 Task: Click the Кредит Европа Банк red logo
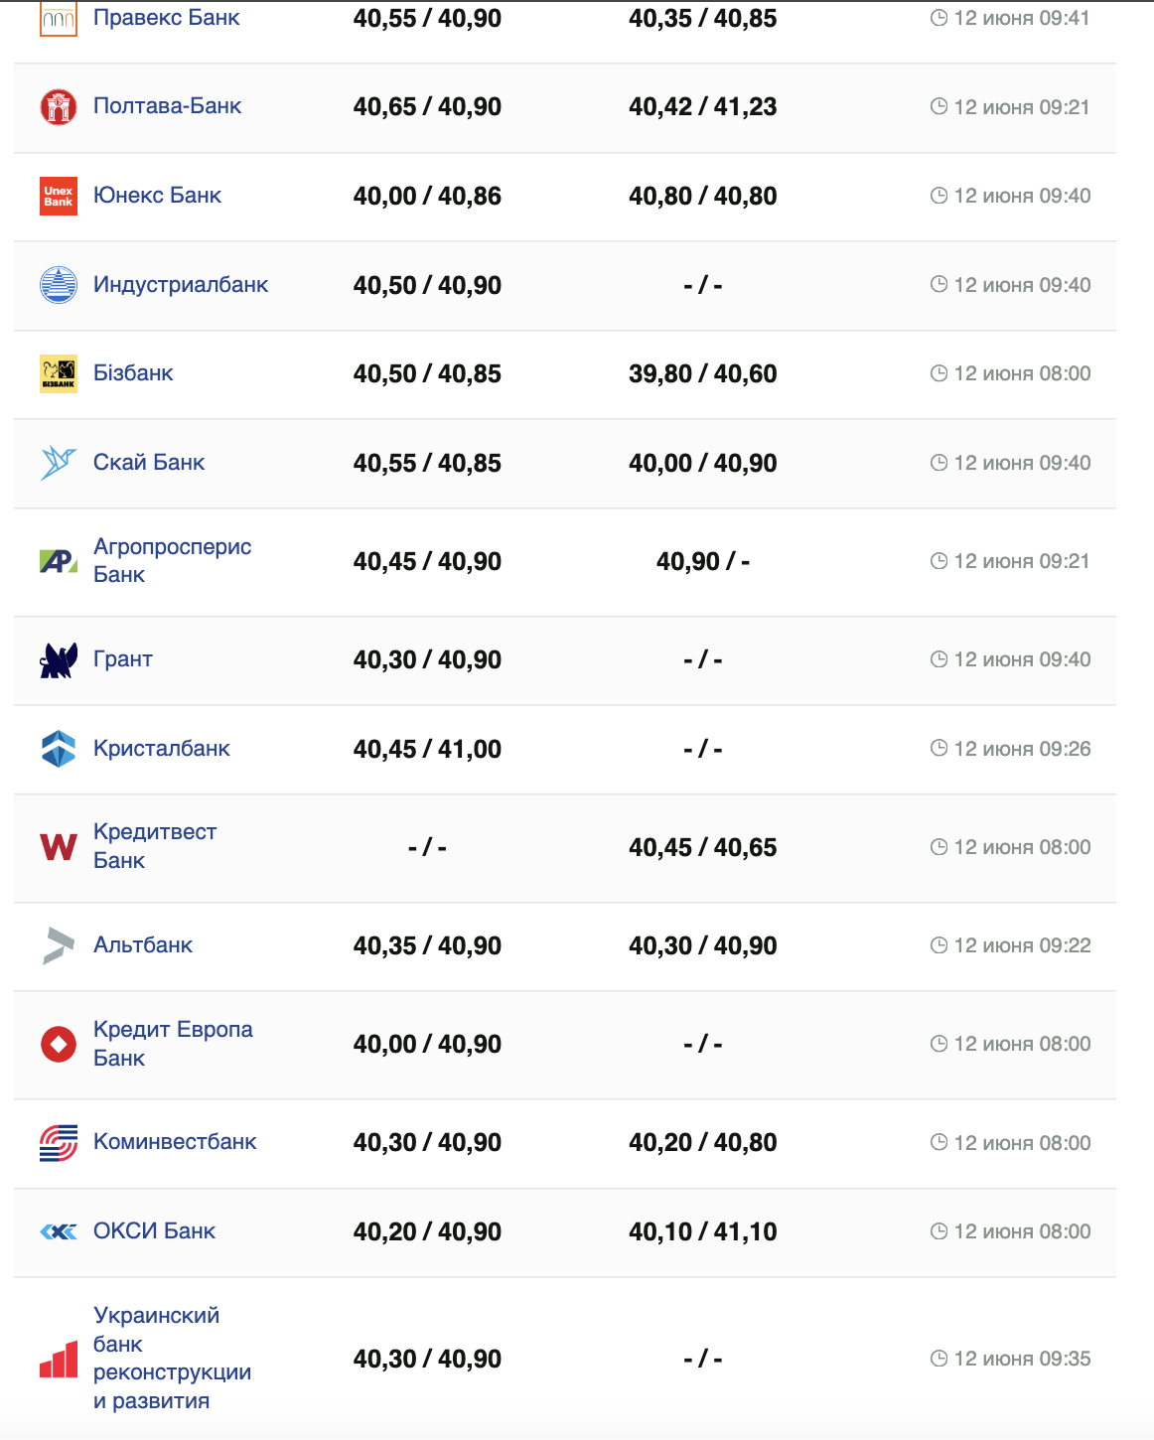pos(59,1044)
